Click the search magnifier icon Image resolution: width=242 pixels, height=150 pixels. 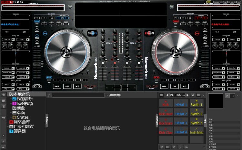49,95
